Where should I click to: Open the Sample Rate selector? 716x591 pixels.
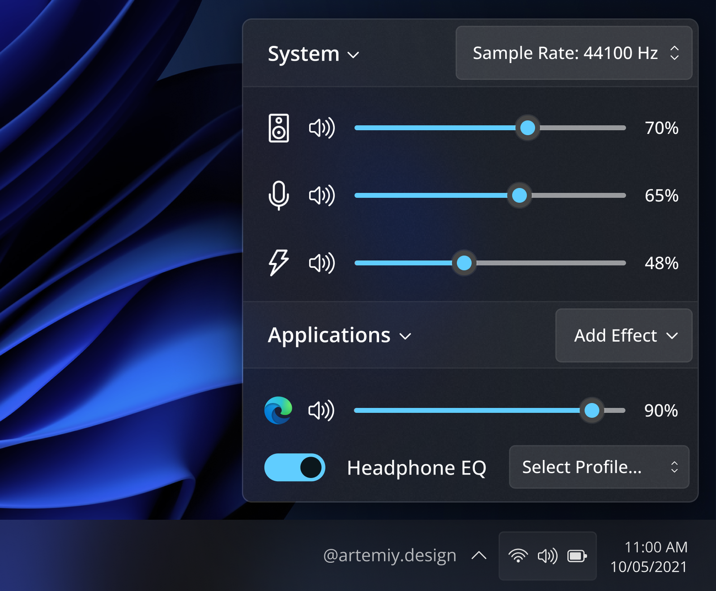pos(574,53)
